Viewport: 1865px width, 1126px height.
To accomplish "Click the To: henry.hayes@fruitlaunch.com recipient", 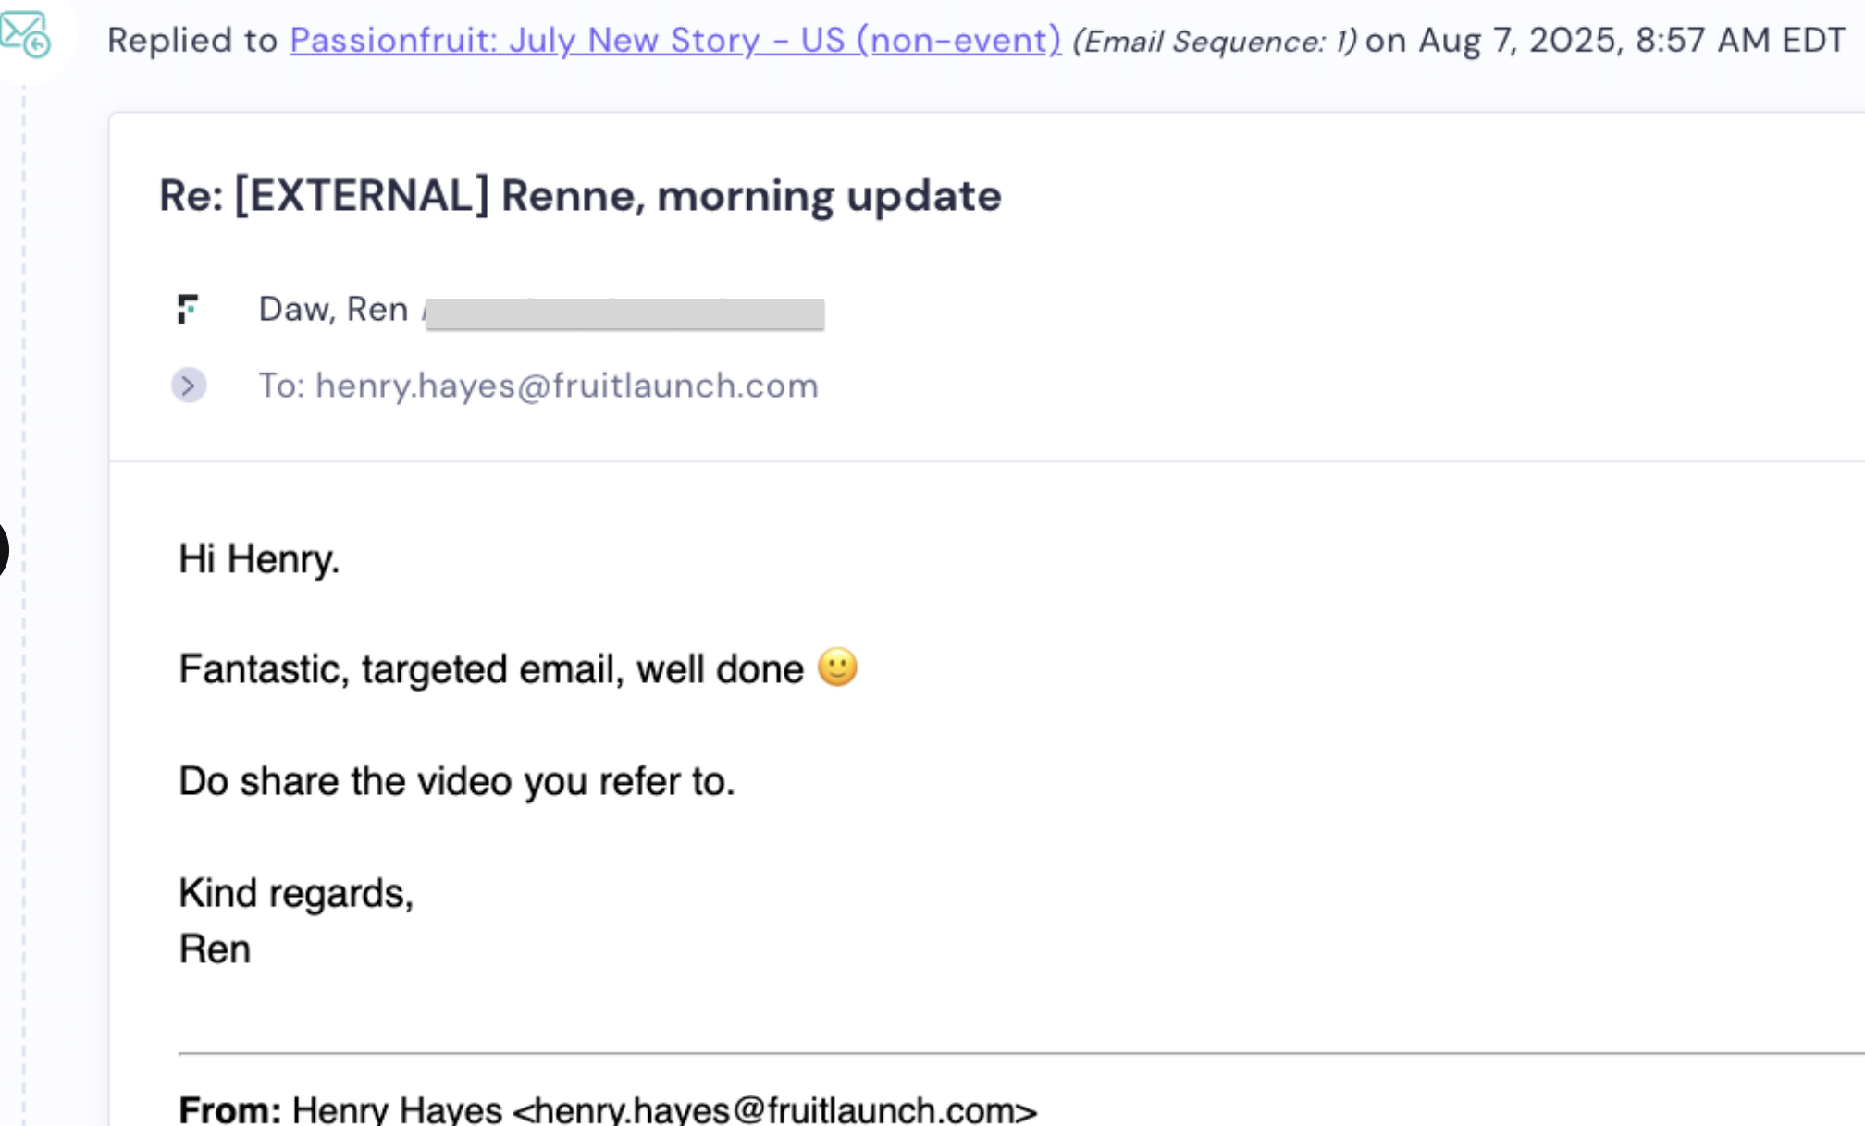I will tap(538, 386).
